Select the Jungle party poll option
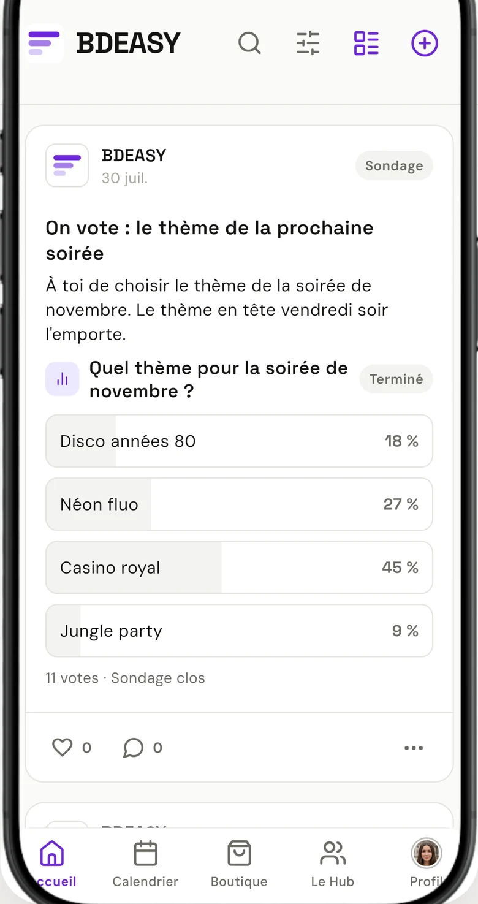 click(239, 631)
